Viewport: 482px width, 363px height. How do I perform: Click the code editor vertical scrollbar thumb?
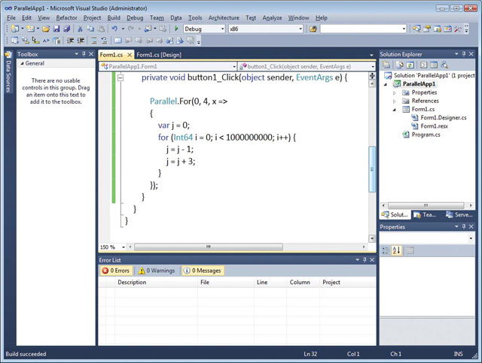tap(372, 169)
